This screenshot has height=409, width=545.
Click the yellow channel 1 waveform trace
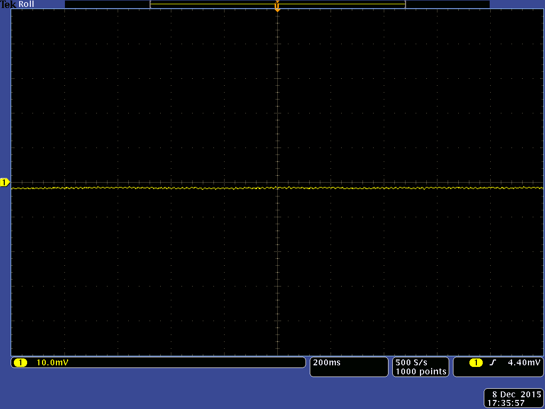[160, 188]
